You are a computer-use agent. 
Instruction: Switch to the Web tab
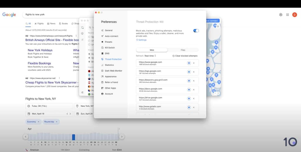(152, 50)
